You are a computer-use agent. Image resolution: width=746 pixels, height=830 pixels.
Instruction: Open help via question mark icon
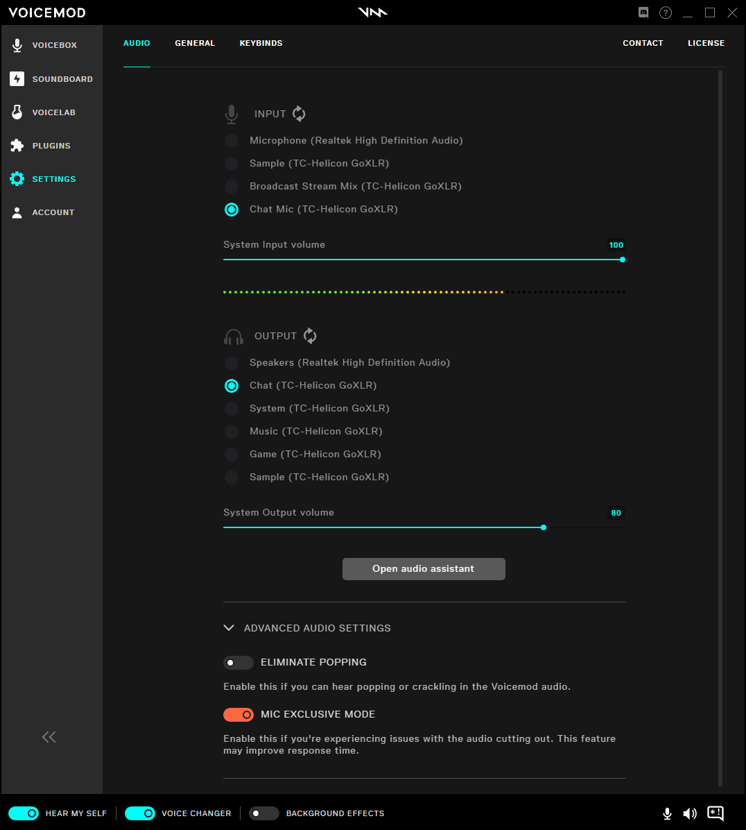(x=666, y=12)
